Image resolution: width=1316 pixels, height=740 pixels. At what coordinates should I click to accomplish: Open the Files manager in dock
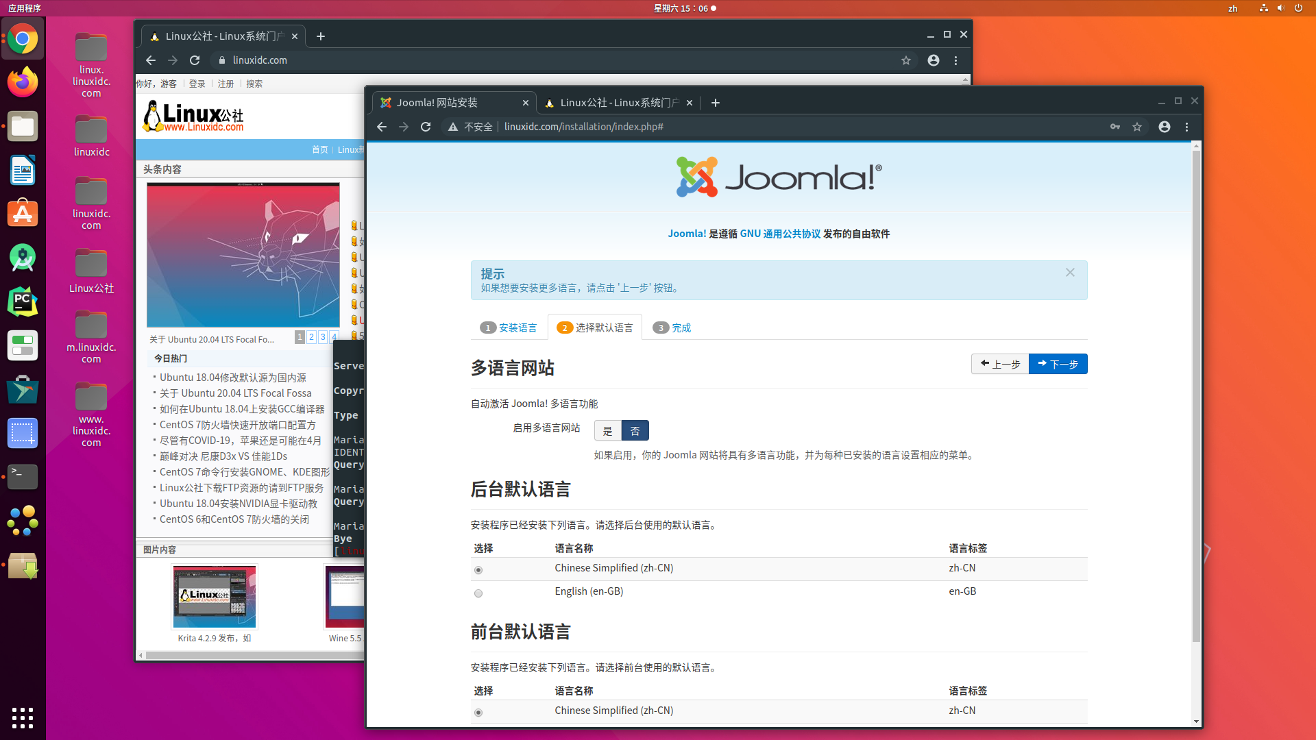point(23,126)
